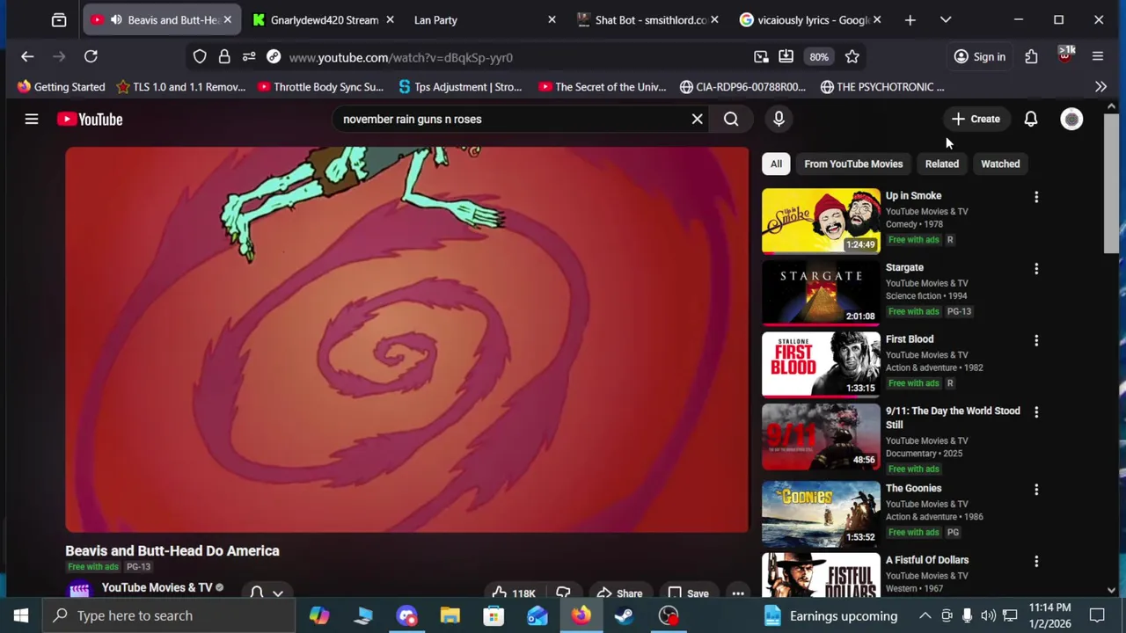
Task: Dislike the video
Action: (x=563, y=593)
